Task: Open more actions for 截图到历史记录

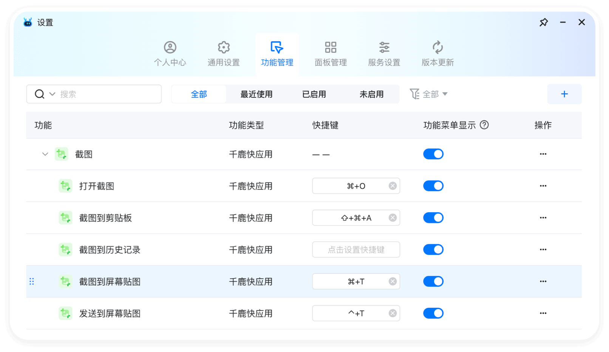Action: point(543,249)
